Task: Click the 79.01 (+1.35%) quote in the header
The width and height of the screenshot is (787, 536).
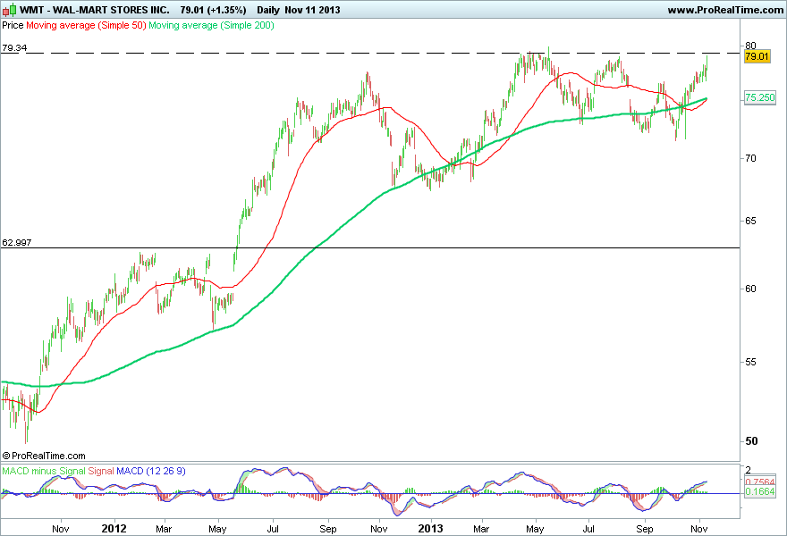Action: pyautogui.click(x=214, y=10)
